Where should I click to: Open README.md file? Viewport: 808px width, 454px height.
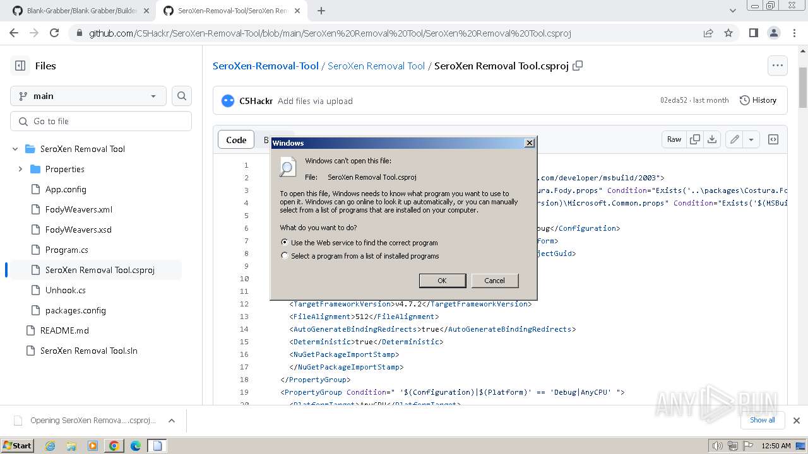[x=64, y=330]
